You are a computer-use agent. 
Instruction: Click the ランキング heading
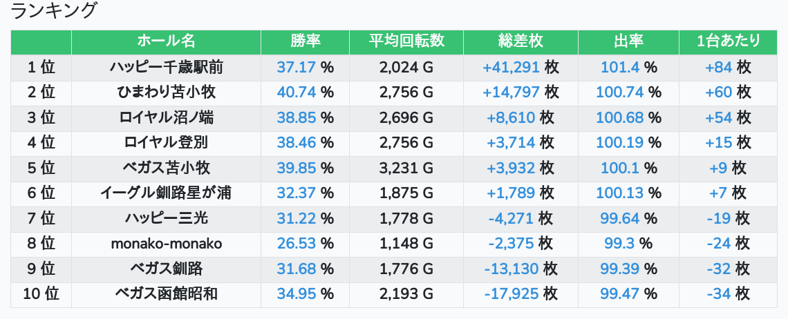click(54, 11)
